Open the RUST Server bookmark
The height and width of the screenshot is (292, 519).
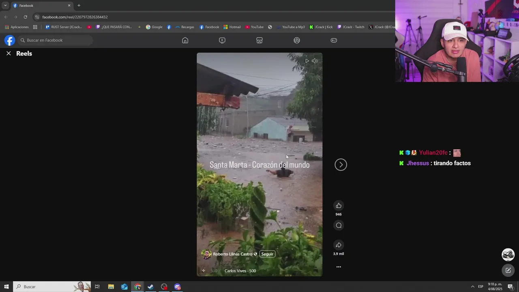pos(64,27)
